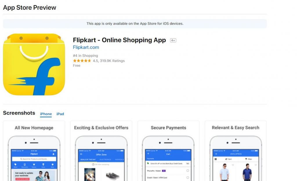Tap the notification bell in homepage screenshot
The width and height of the screenshot is (297, 181).
pyautogui.click(x=53, y=154)
